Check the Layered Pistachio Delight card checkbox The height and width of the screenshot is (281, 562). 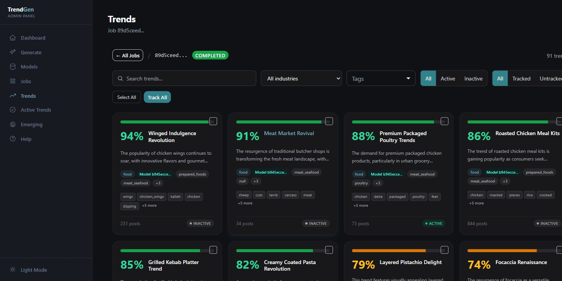pyautogui.click(x=444, y=250)
